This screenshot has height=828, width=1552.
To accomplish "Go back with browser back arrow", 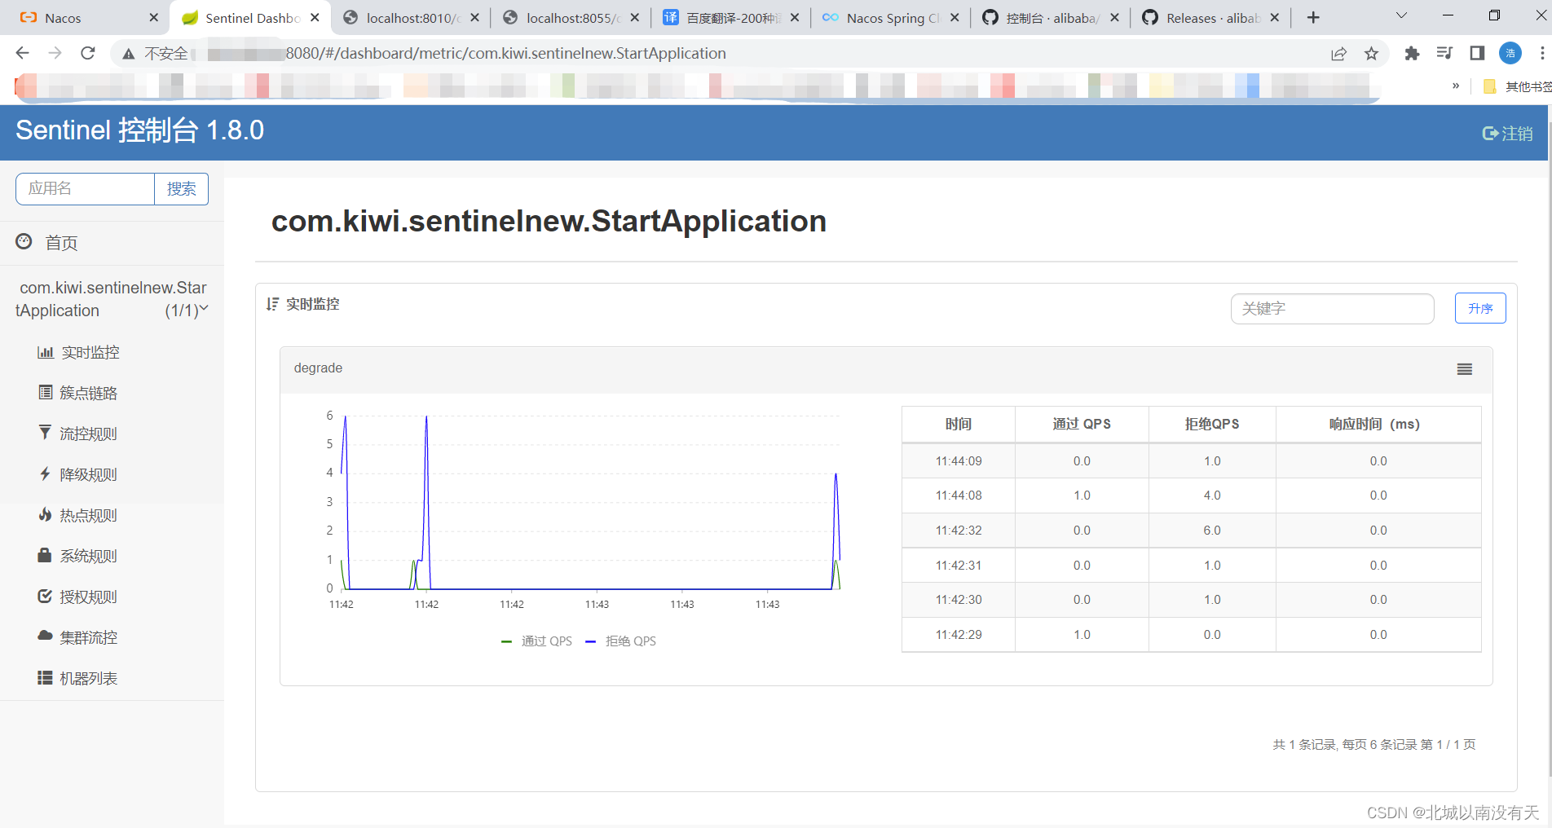I will 22,53.
